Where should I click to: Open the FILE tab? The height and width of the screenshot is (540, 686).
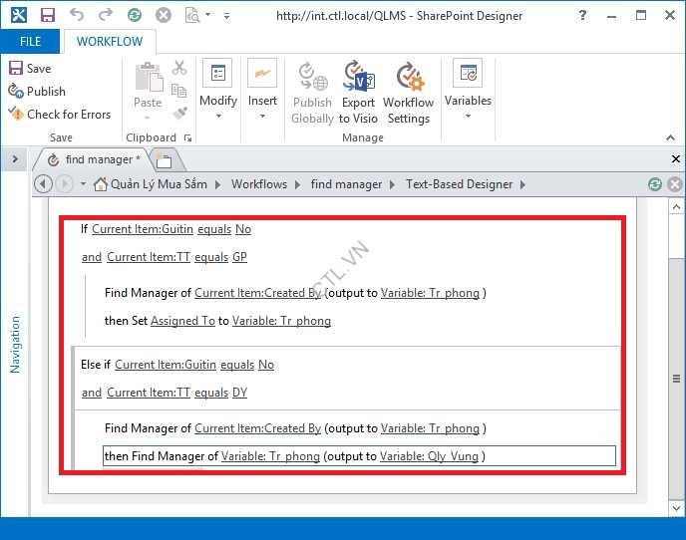click(x=30, y=42)
